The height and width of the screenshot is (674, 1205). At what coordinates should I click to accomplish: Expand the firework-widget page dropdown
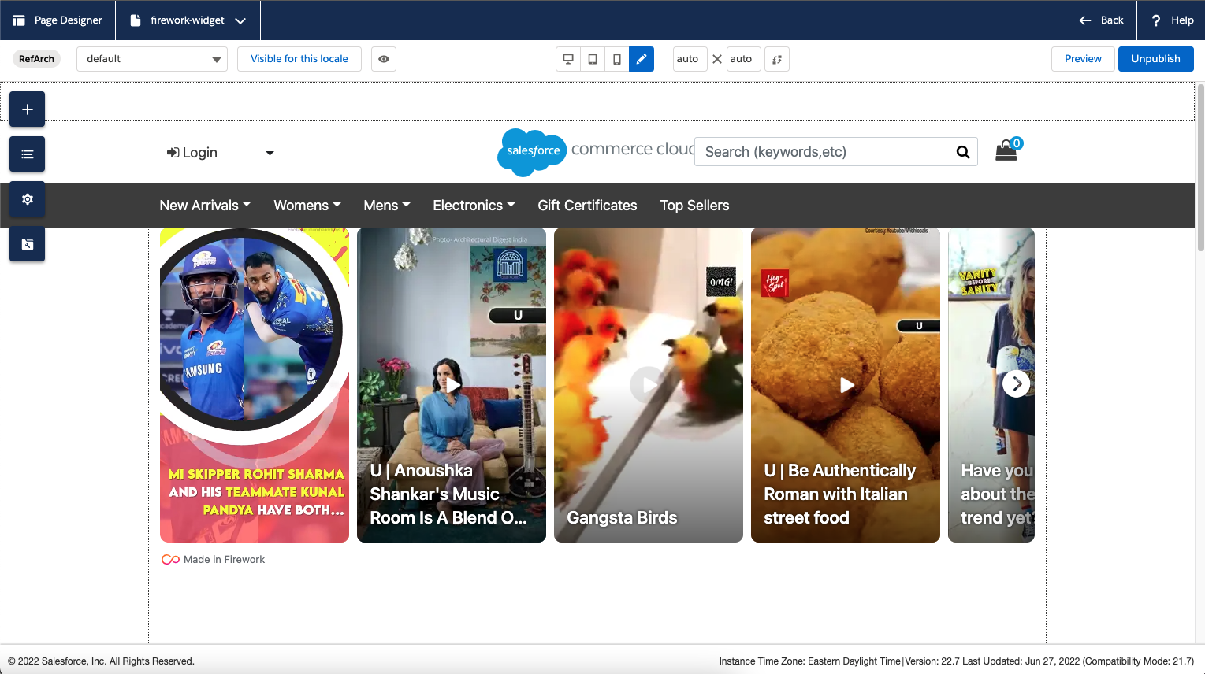[240, 20]
